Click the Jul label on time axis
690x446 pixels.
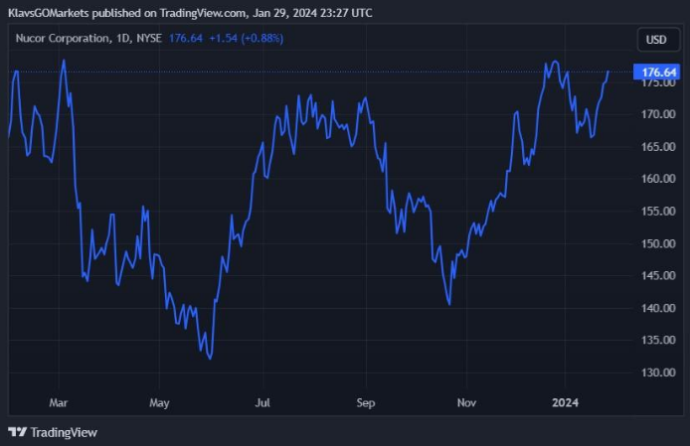pyautogui.click(x=262, y=402)
